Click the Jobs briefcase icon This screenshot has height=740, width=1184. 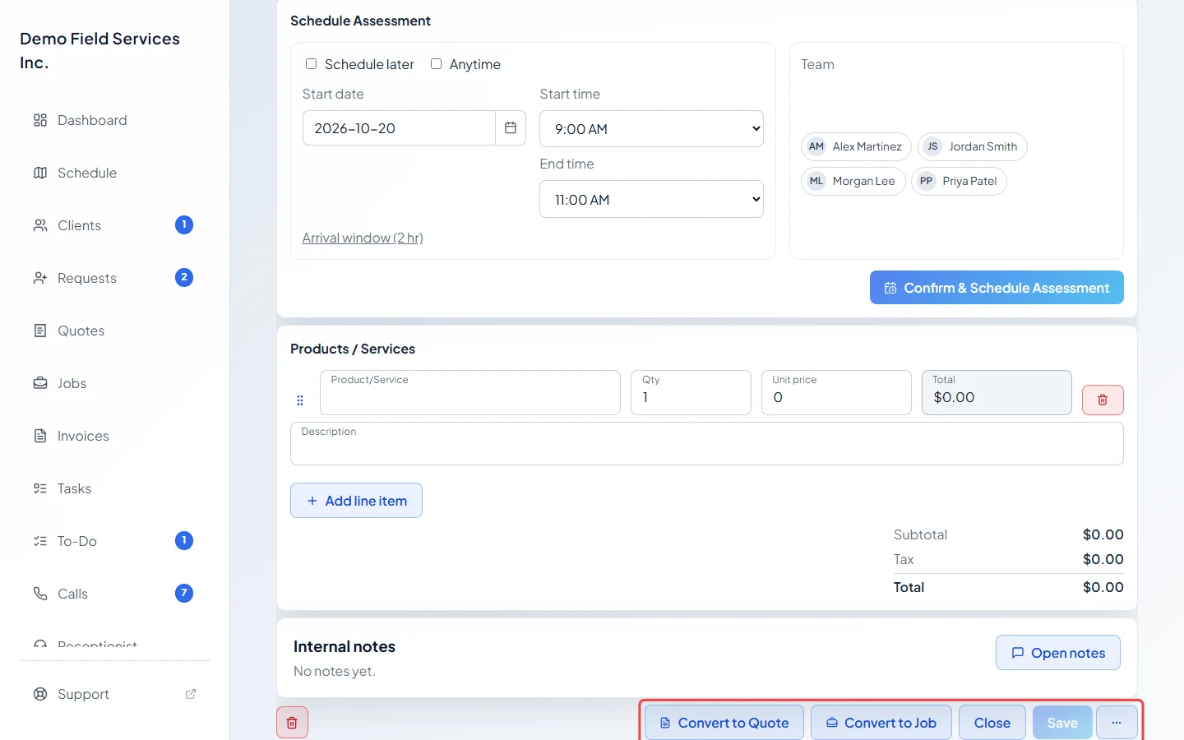coord(40,383)
